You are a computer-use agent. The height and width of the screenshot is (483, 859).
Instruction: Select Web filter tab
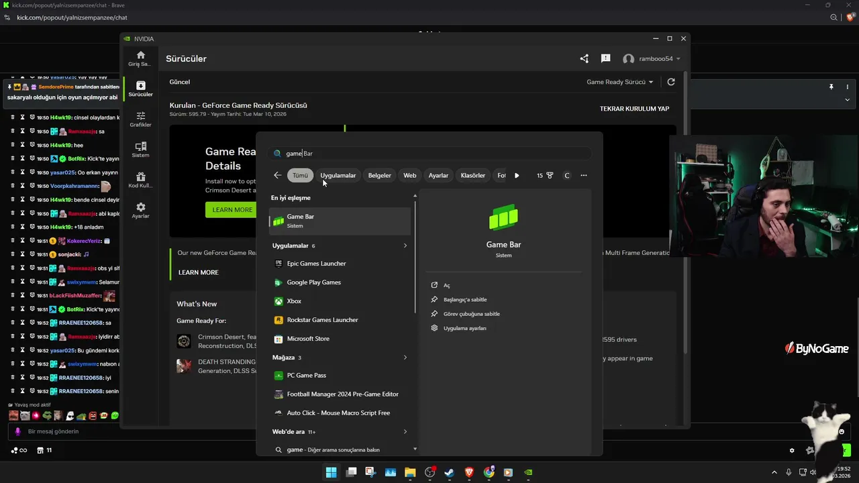tap(410, 176)
